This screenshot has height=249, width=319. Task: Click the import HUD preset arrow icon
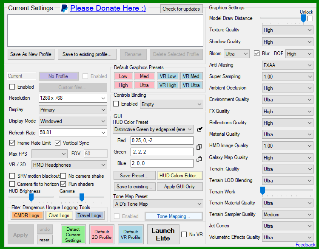pyautogui.click(x=200, y=129)
